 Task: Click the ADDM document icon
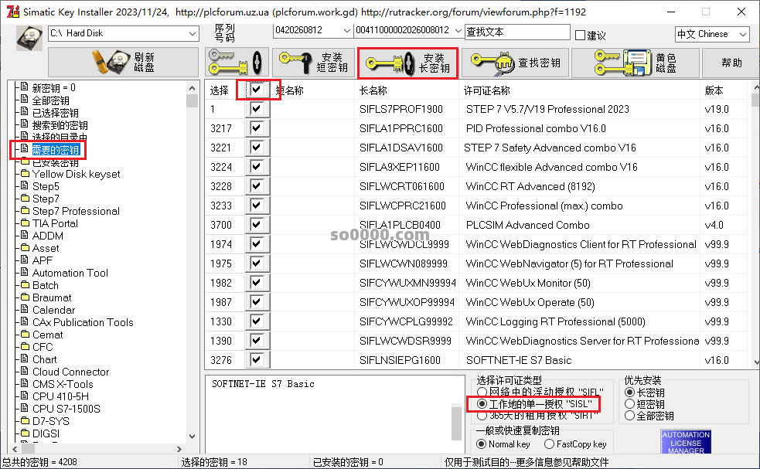coord(25,236)
